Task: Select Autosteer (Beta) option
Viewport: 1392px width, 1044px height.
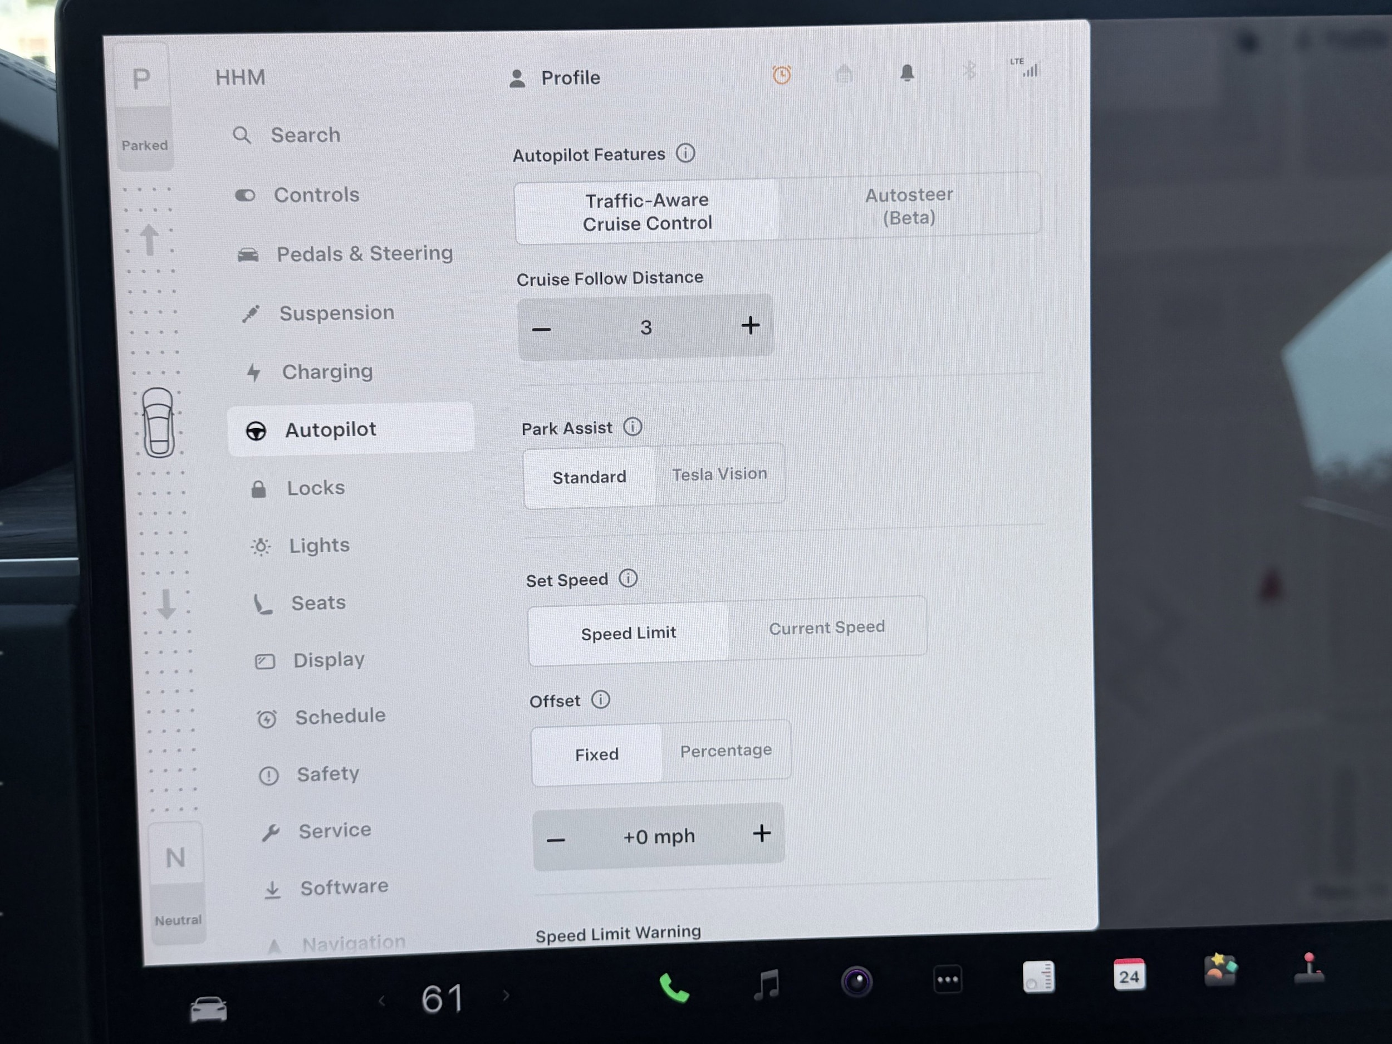Action: pyautogui.click(x=908, y=206)
